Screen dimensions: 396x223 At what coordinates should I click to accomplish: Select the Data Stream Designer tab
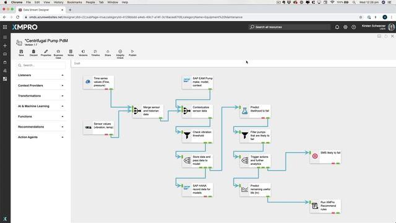click(x=40, y=10)
